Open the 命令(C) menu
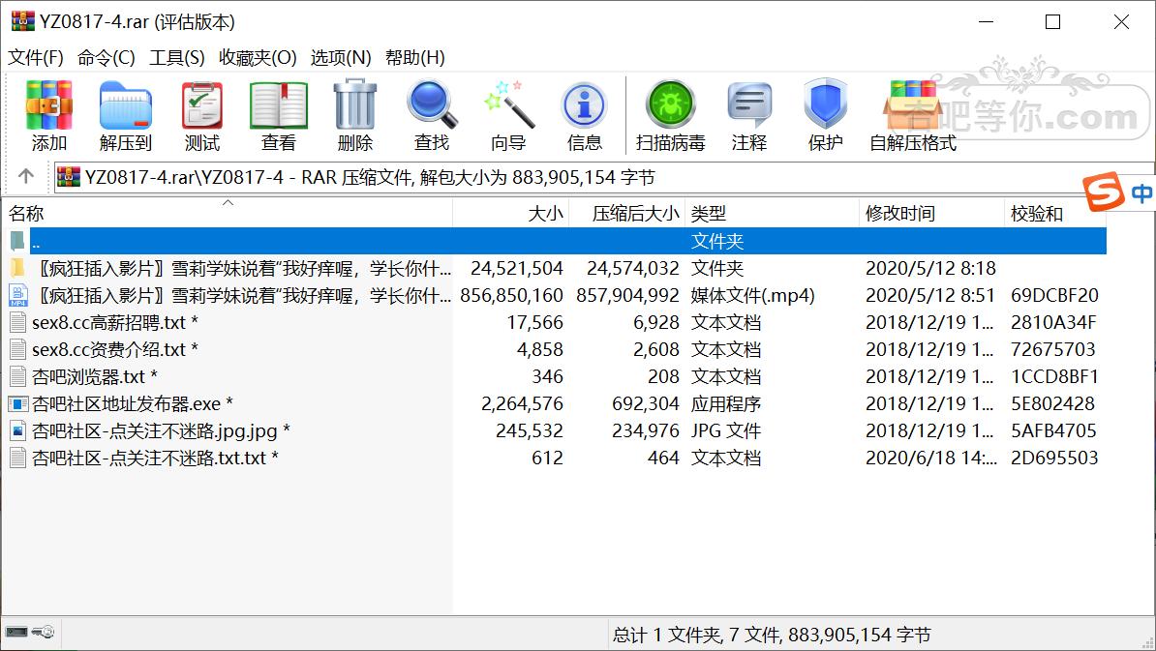Image resolution: width=1156 pixels, height=651 pixels. coord(106,57)
